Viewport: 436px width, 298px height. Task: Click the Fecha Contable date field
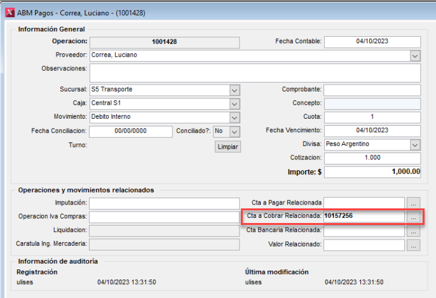[372, 42]
